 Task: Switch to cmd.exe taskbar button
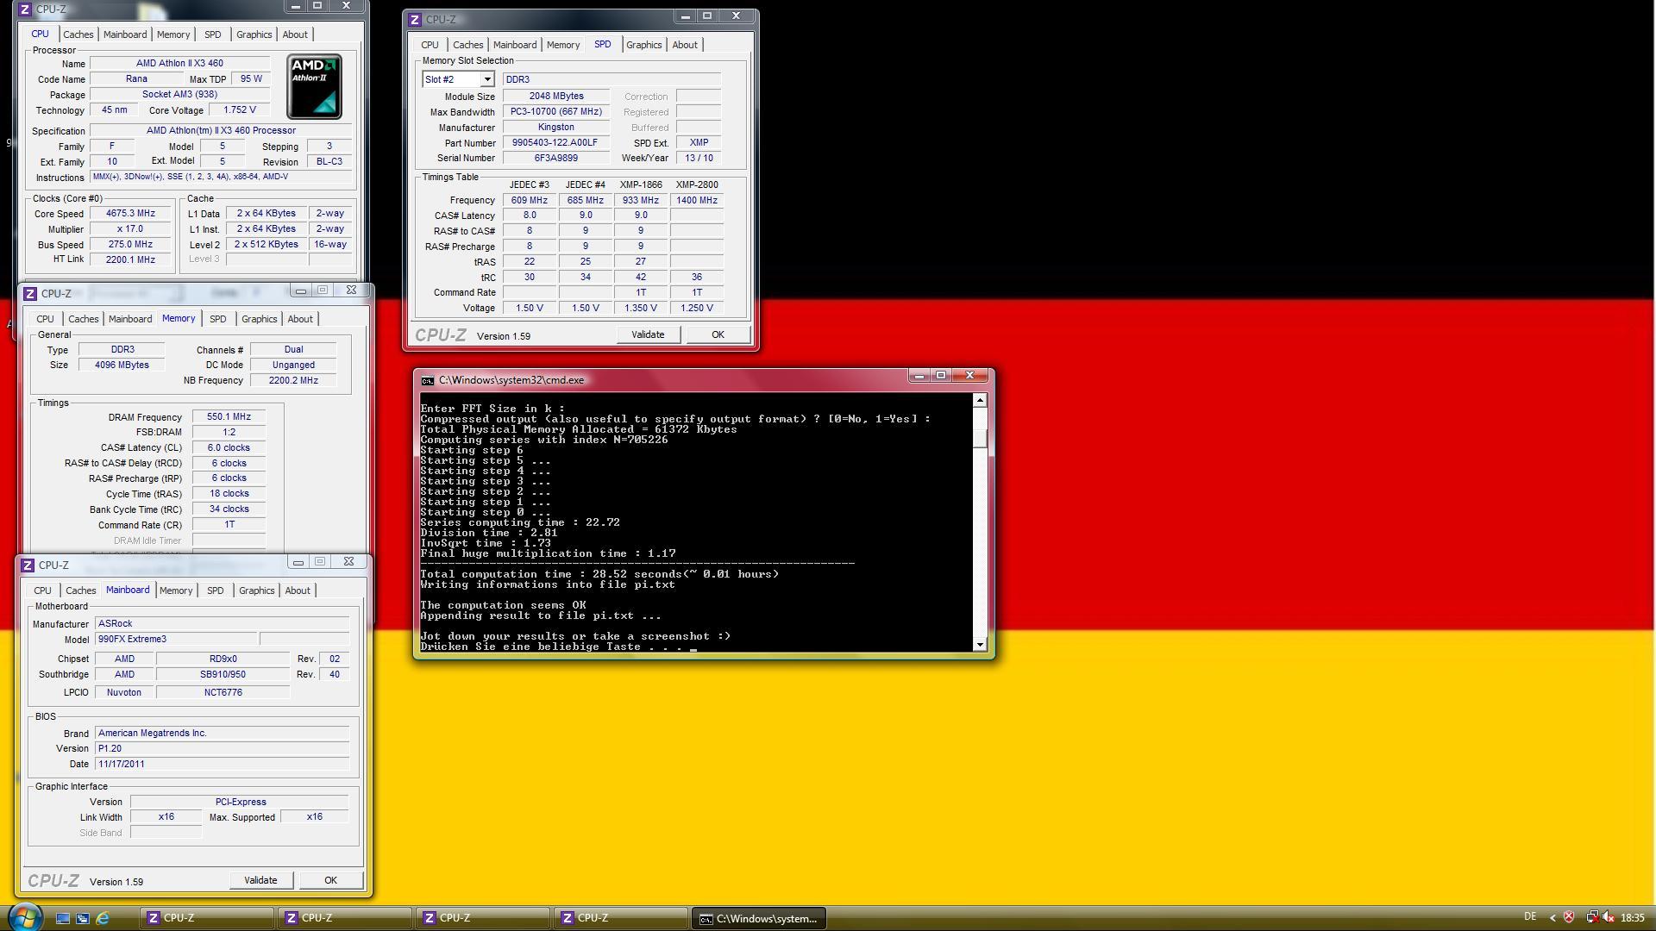pyautogui.click(x=759, y=918)
